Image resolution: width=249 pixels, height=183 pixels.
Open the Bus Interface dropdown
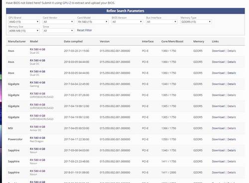coord(161,22)
